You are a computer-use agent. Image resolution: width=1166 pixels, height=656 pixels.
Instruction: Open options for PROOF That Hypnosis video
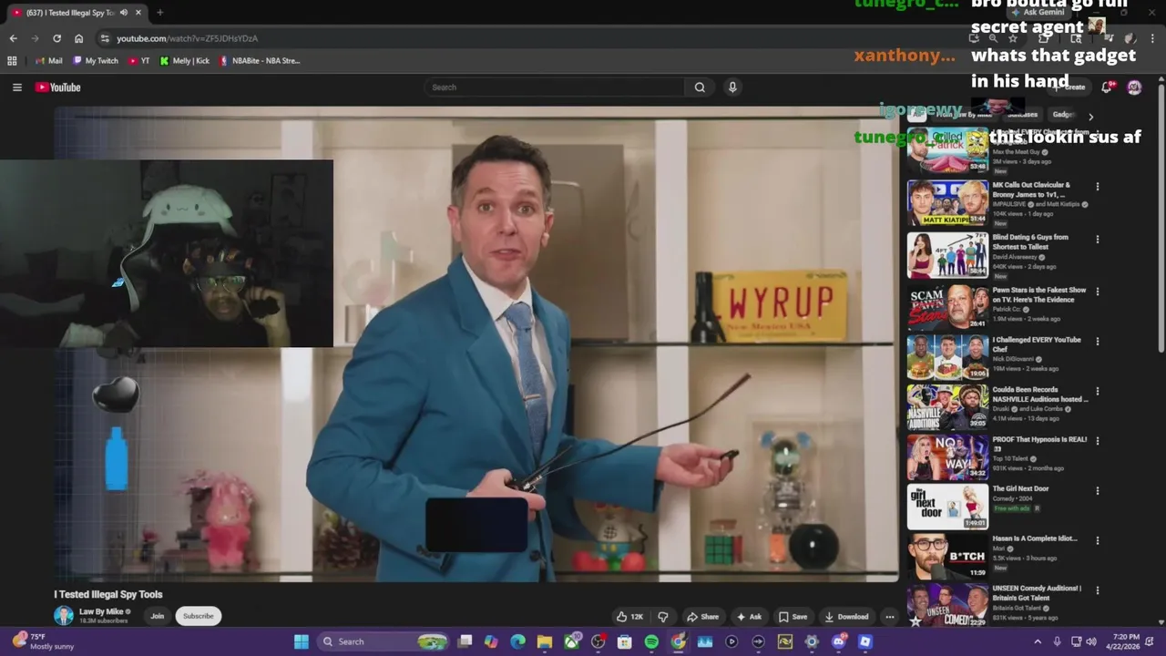point(1098,441)
